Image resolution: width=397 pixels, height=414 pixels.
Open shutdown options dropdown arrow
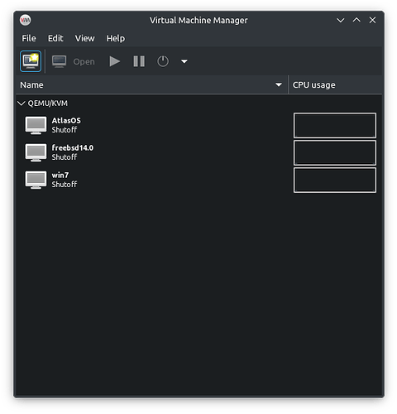coord(184,61)
